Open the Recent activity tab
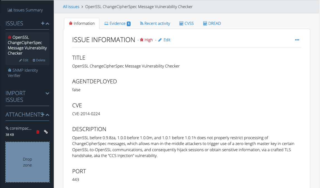 155,23
